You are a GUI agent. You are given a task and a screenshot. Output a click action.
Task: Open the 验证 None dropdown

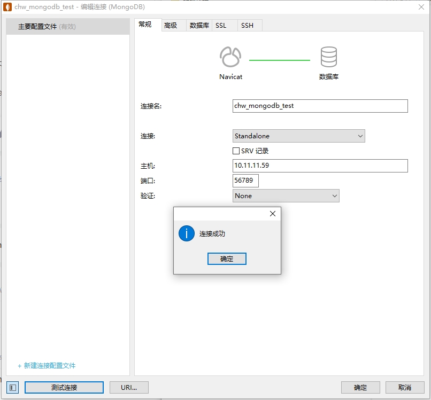[x=286, y=196]
